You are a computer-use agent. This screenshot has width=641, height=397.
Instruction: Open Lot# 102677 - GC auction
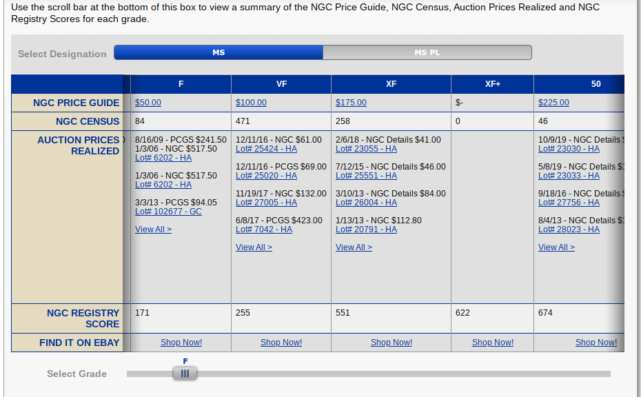168,212
